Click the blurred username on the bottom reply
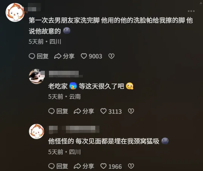This screenshot has width=203, height=171. point(74,130)
